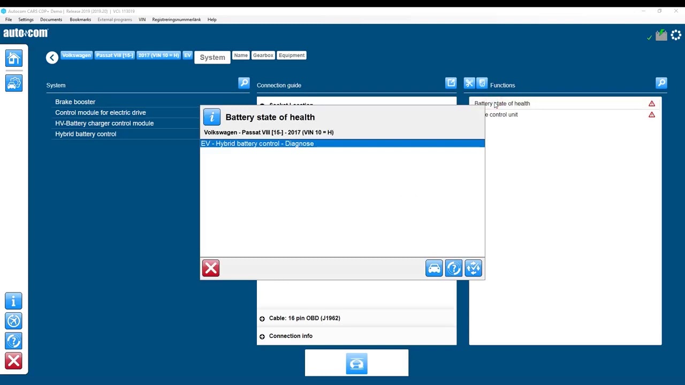This screenshot has width=685, height=385.
Task: Select the Volkswagen breadcrumb
Action: (77, 55)
